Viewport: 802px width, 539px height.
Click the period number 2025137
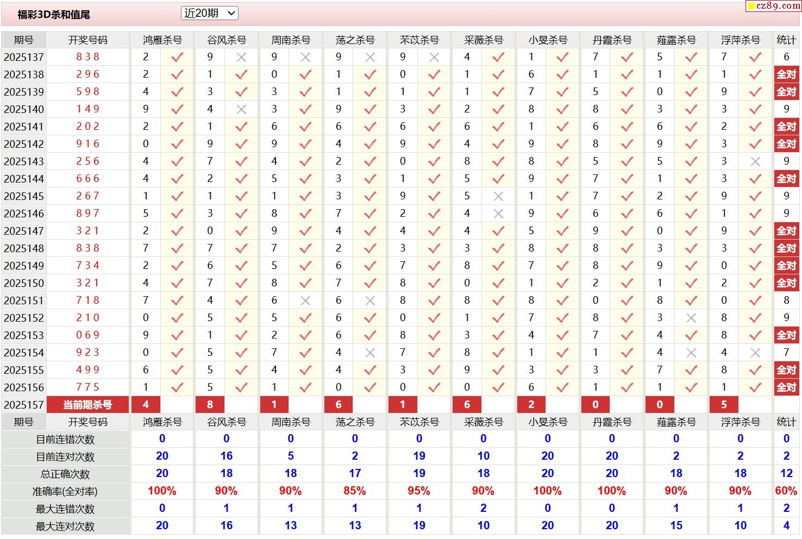[24, 57]
